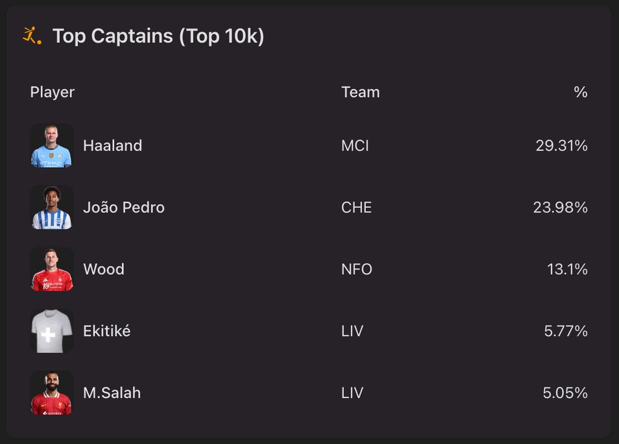The width and height of the screenshot is (619, 444).
Task: Click Haaland's 29.31% captaincy value
Action: point(561,146)
